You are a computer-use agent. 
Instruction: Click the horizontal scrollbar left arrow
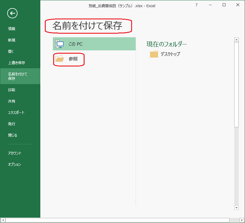point(3,220)
